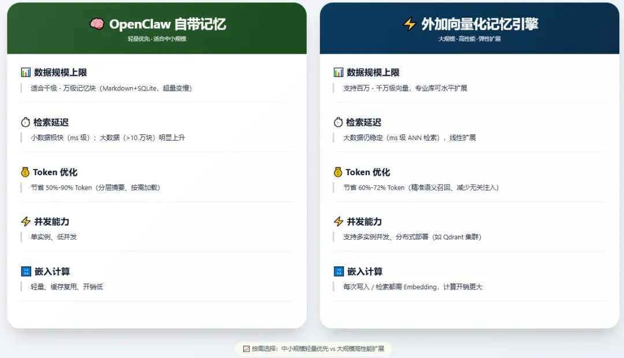
Task: Click text 节省 50%-90% Token
Action: (61, 188)
